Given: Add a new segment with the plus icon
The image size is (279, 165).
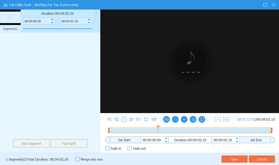Looking at the screenshot, I should coord(184,119).
